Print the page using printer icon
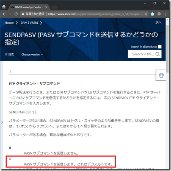 161,75
